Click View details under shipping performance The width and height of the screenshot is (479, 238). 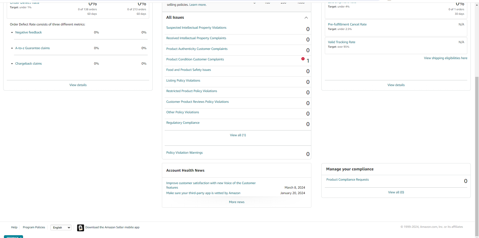tap(396, 85)
